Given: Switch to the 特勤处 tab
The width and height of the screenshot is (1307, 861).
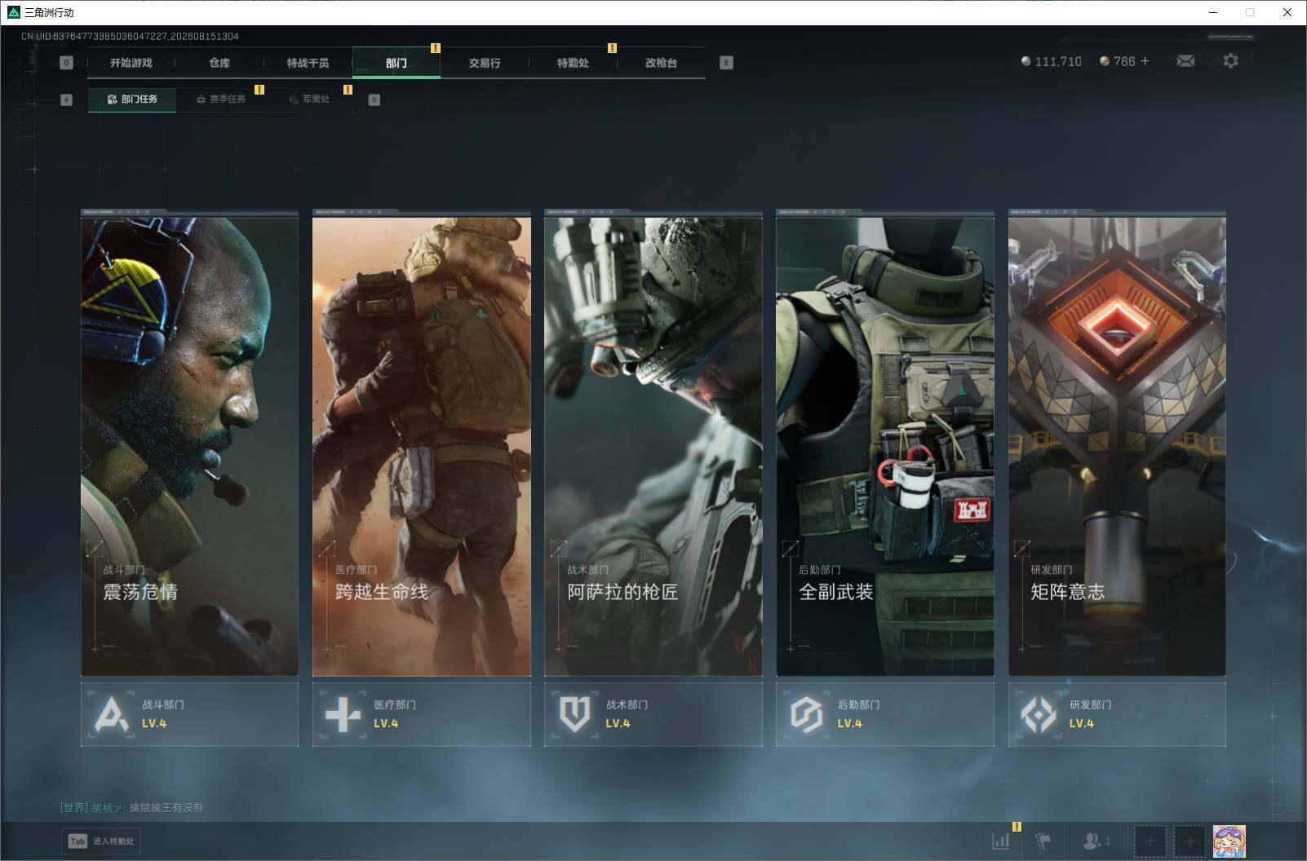Looking at the screenshot, I should 573,63.
